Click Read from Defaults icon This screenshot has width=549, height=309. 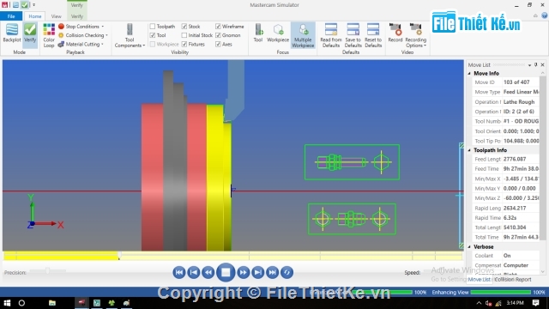coord(330,35)
